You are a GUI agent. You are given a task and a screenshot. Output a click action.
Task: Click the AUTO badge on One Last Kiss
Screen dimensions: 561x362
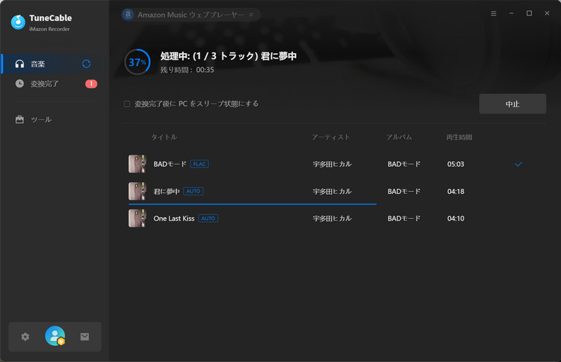208,218
